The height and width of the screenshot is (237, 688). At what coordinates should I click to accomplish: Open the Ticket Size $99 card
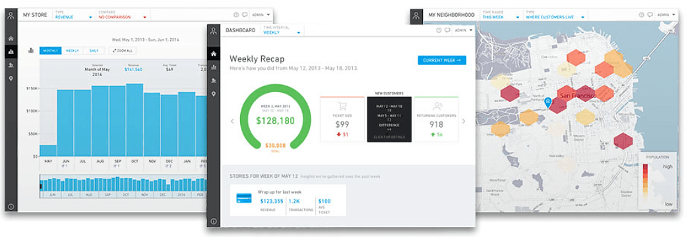342,119
